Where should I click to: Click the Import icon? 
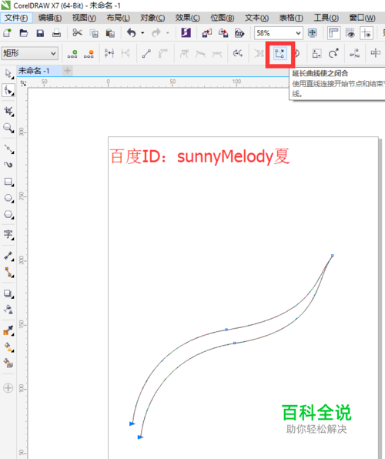coord(207,33)
